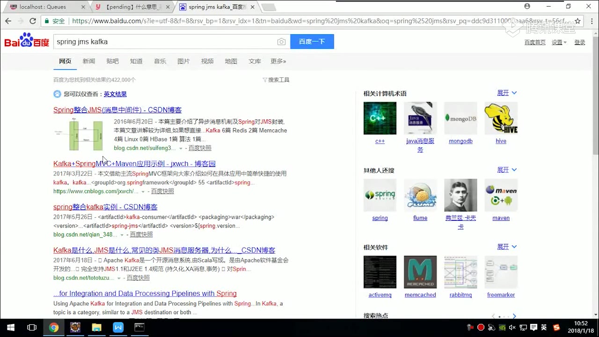Open Task View on the taskbar
The image size is (599, 337).
point(32,328)
